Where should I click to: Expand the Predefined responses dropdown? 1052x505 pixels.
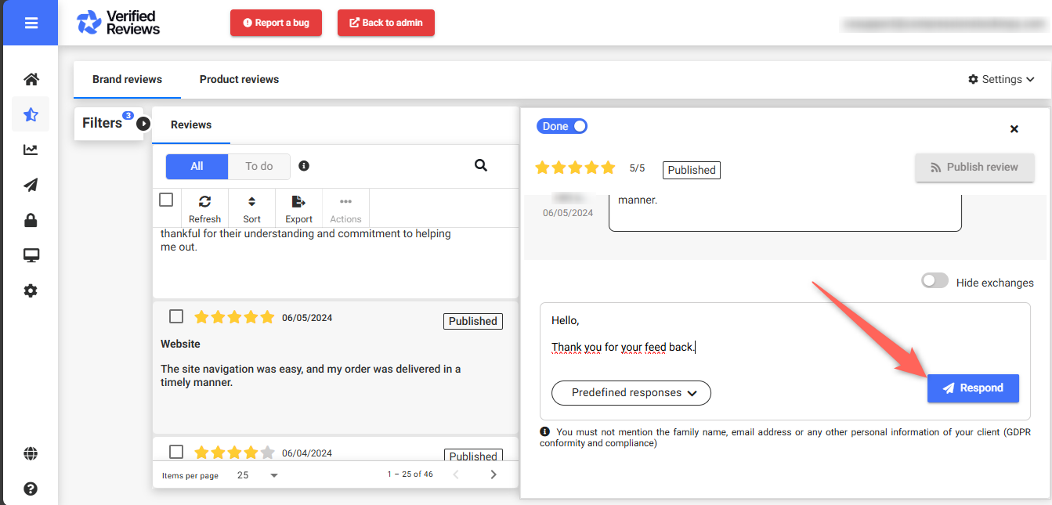[x=631, y=393]
